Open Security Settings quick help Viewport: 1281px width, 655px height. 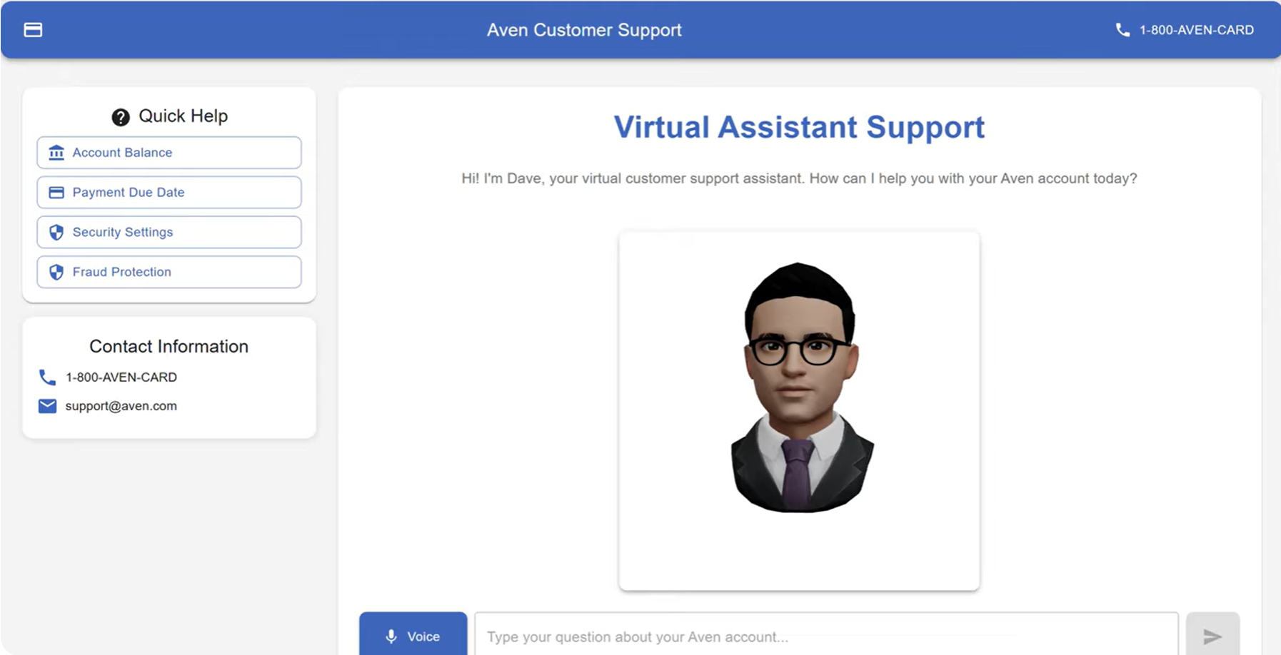click(169, 233)
